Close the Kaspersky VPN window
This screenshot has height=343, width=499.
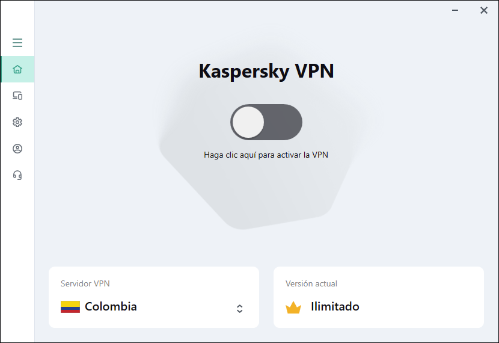click(483, 10)
